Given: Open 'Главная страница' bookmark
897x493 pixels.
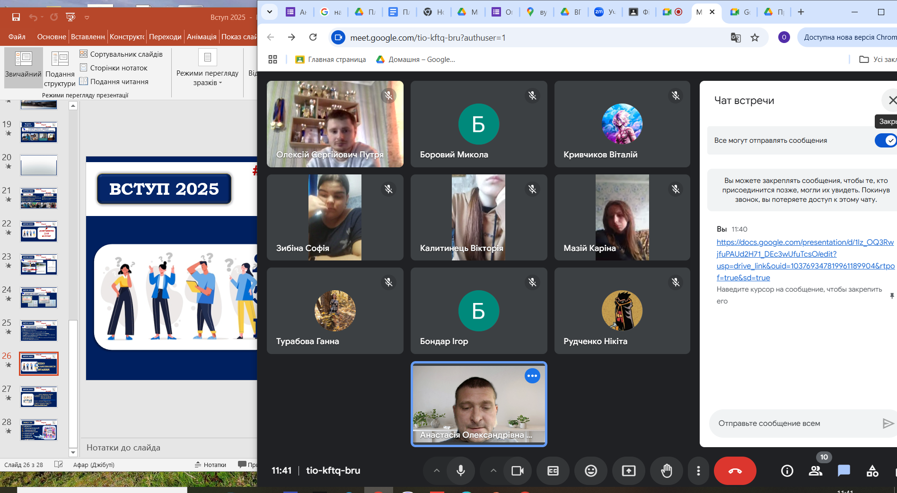Looking at the screenshot, I should coord(331,60).
